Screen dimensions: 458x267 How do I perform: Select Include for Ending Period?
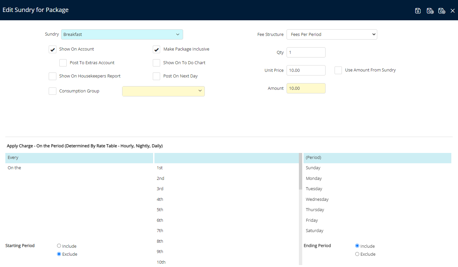coord(357,246)
